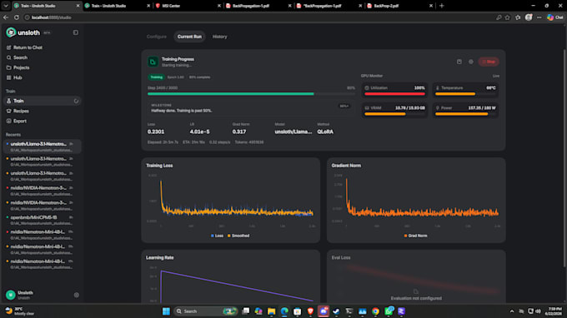Open a new browser tab

pos(442,6)
